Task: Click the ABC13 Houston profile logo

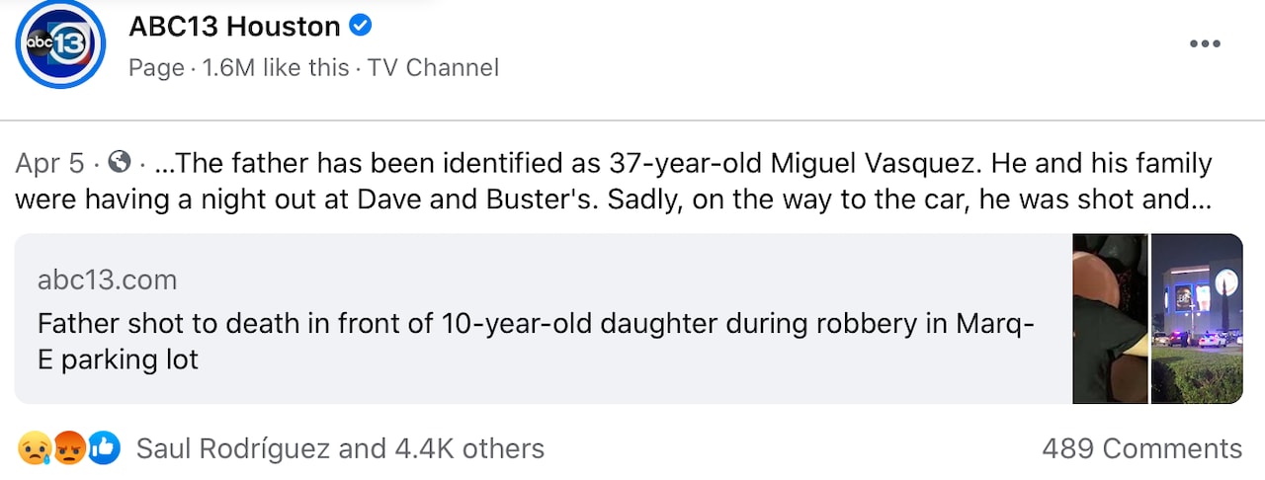Action: [x=60, y=43]
